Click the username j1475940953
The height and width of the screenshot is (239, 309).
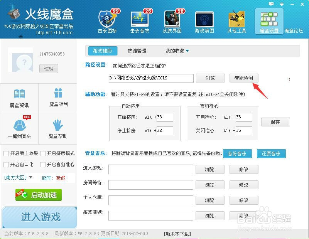(52, 54)
